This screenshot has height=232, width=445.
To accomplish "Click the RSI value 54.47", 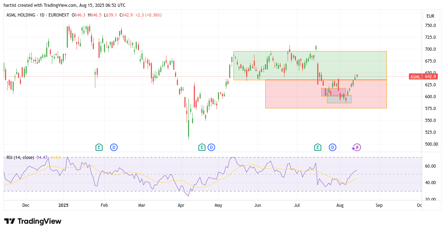I will click(x=42, y=158).
